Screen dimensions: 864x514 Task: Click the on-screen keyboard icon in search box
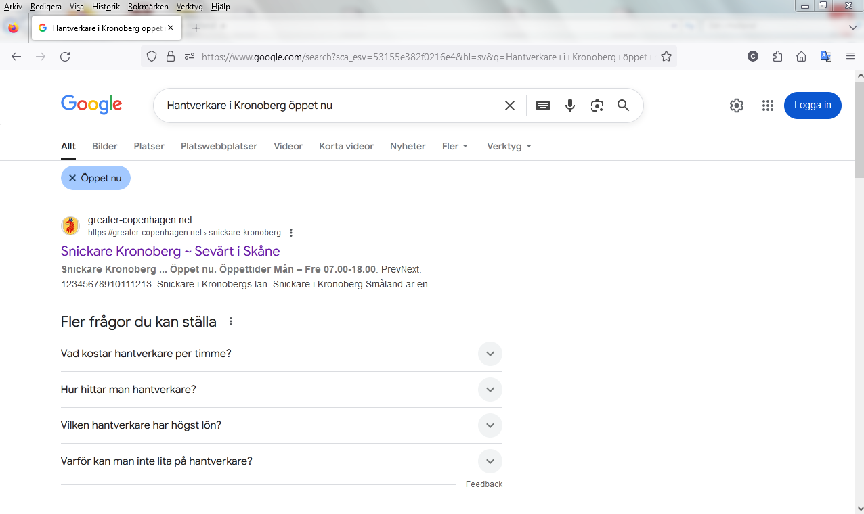[x=542, y=106]
